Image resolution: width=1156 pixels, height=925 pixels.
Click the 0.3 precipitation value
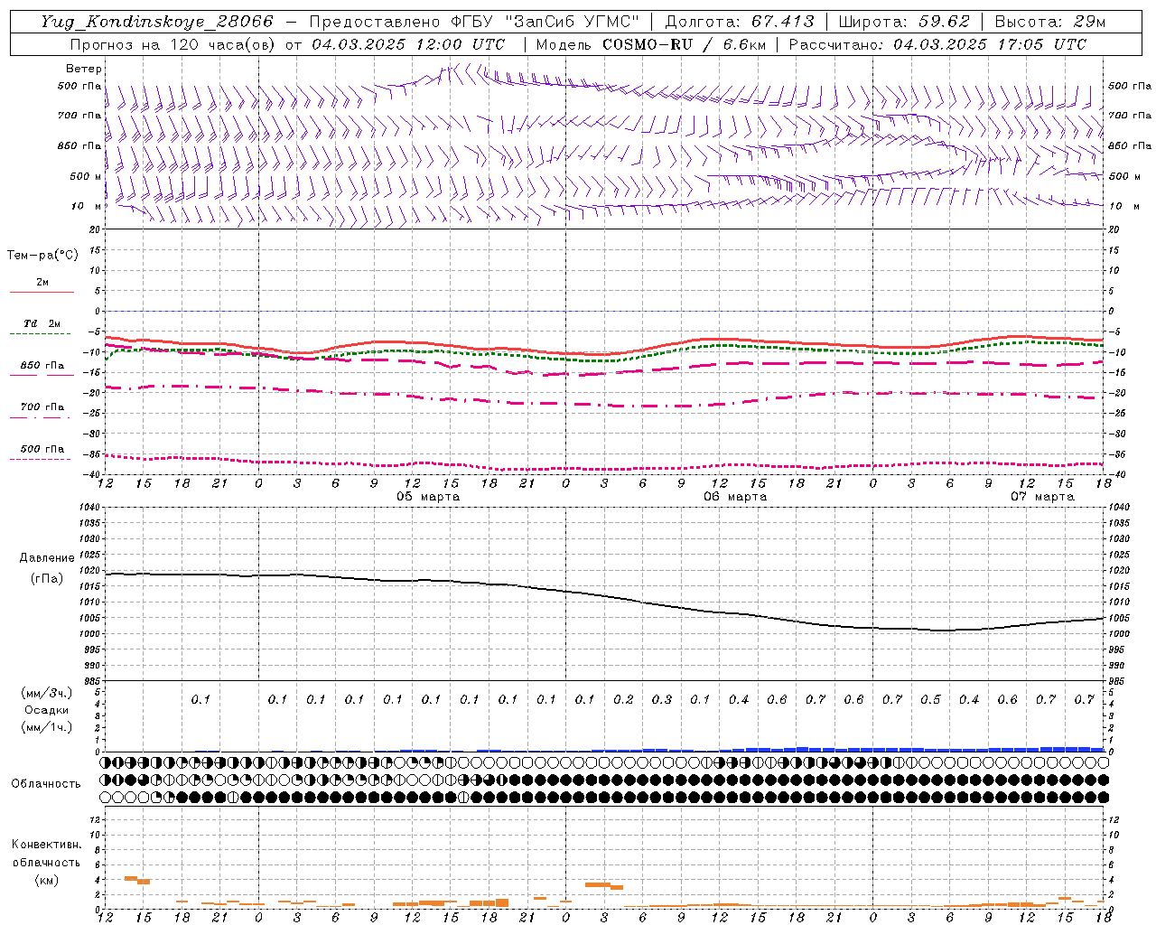(x=662, y=699)
